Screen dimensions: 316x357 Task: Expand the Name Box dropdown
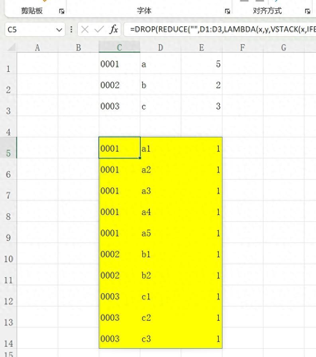coord(59,30)
